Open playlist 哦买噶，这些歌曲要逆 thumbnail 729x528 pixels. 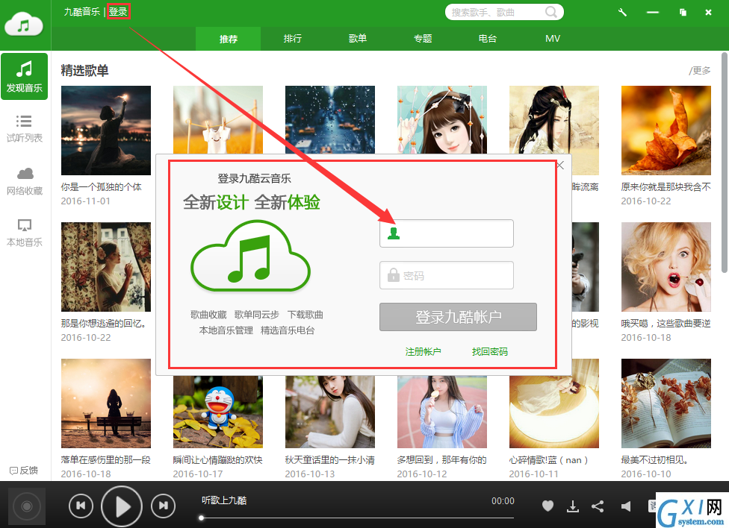click(666, 266)
